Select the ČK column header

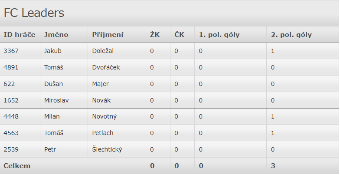click(179, 35)
